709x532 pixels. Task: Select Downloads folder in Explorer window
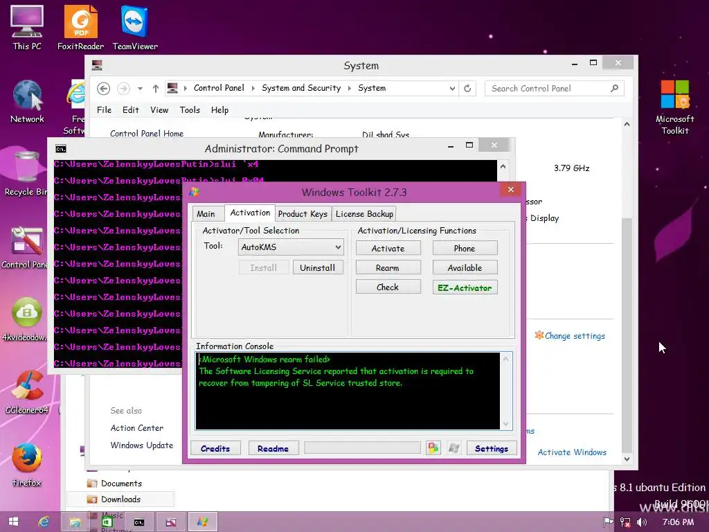point(120,499)
